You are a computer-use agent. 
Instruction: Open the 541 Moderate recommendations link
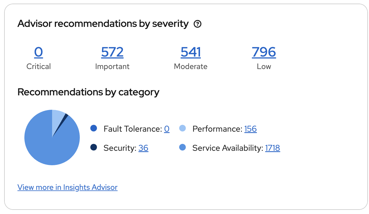coord(191,52)
